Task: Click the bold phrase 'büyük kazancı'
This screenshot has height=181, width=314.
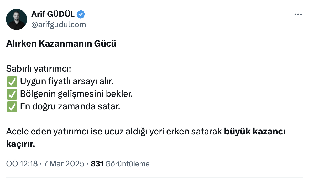Action: click(255, 132)
